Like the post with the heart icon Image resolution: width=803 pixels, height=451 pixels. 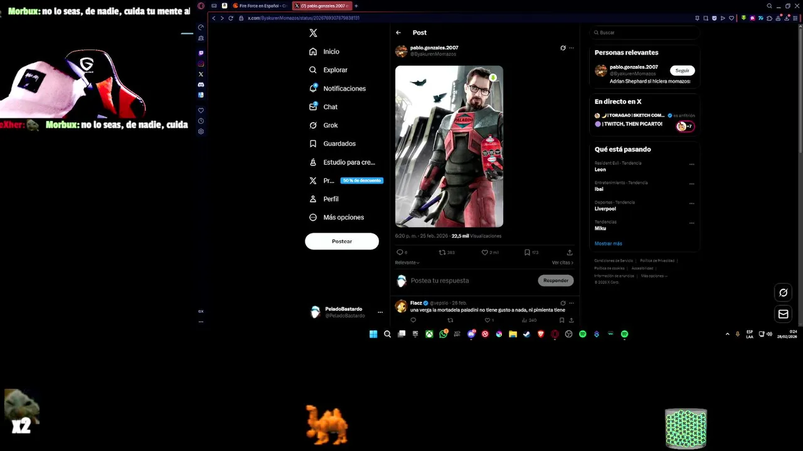click(x=484, y=252)
